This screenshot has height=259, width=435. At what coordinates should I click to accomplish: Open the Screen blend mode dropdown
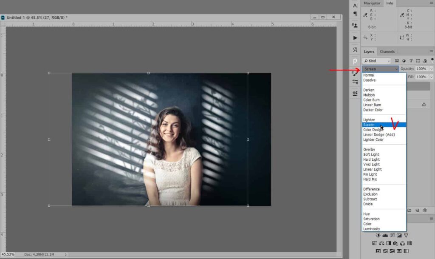pyautogui.click(x=380, y=69)
